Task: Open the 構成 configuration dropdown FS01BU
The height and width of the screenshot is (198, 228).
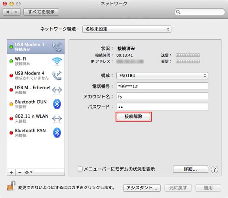Action: [162, 76]
